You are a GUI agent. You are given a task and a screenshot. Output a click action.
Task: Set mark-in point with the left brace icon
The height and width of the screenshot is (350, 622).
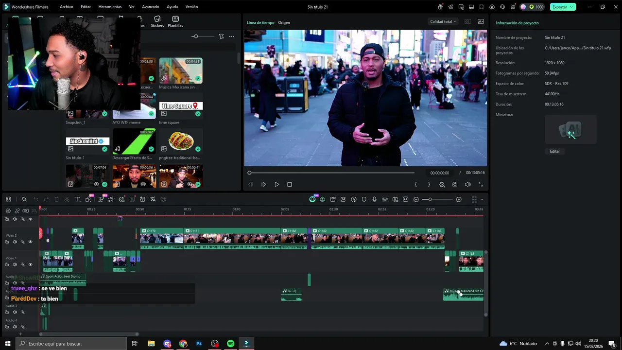click(x=415, y=184)
